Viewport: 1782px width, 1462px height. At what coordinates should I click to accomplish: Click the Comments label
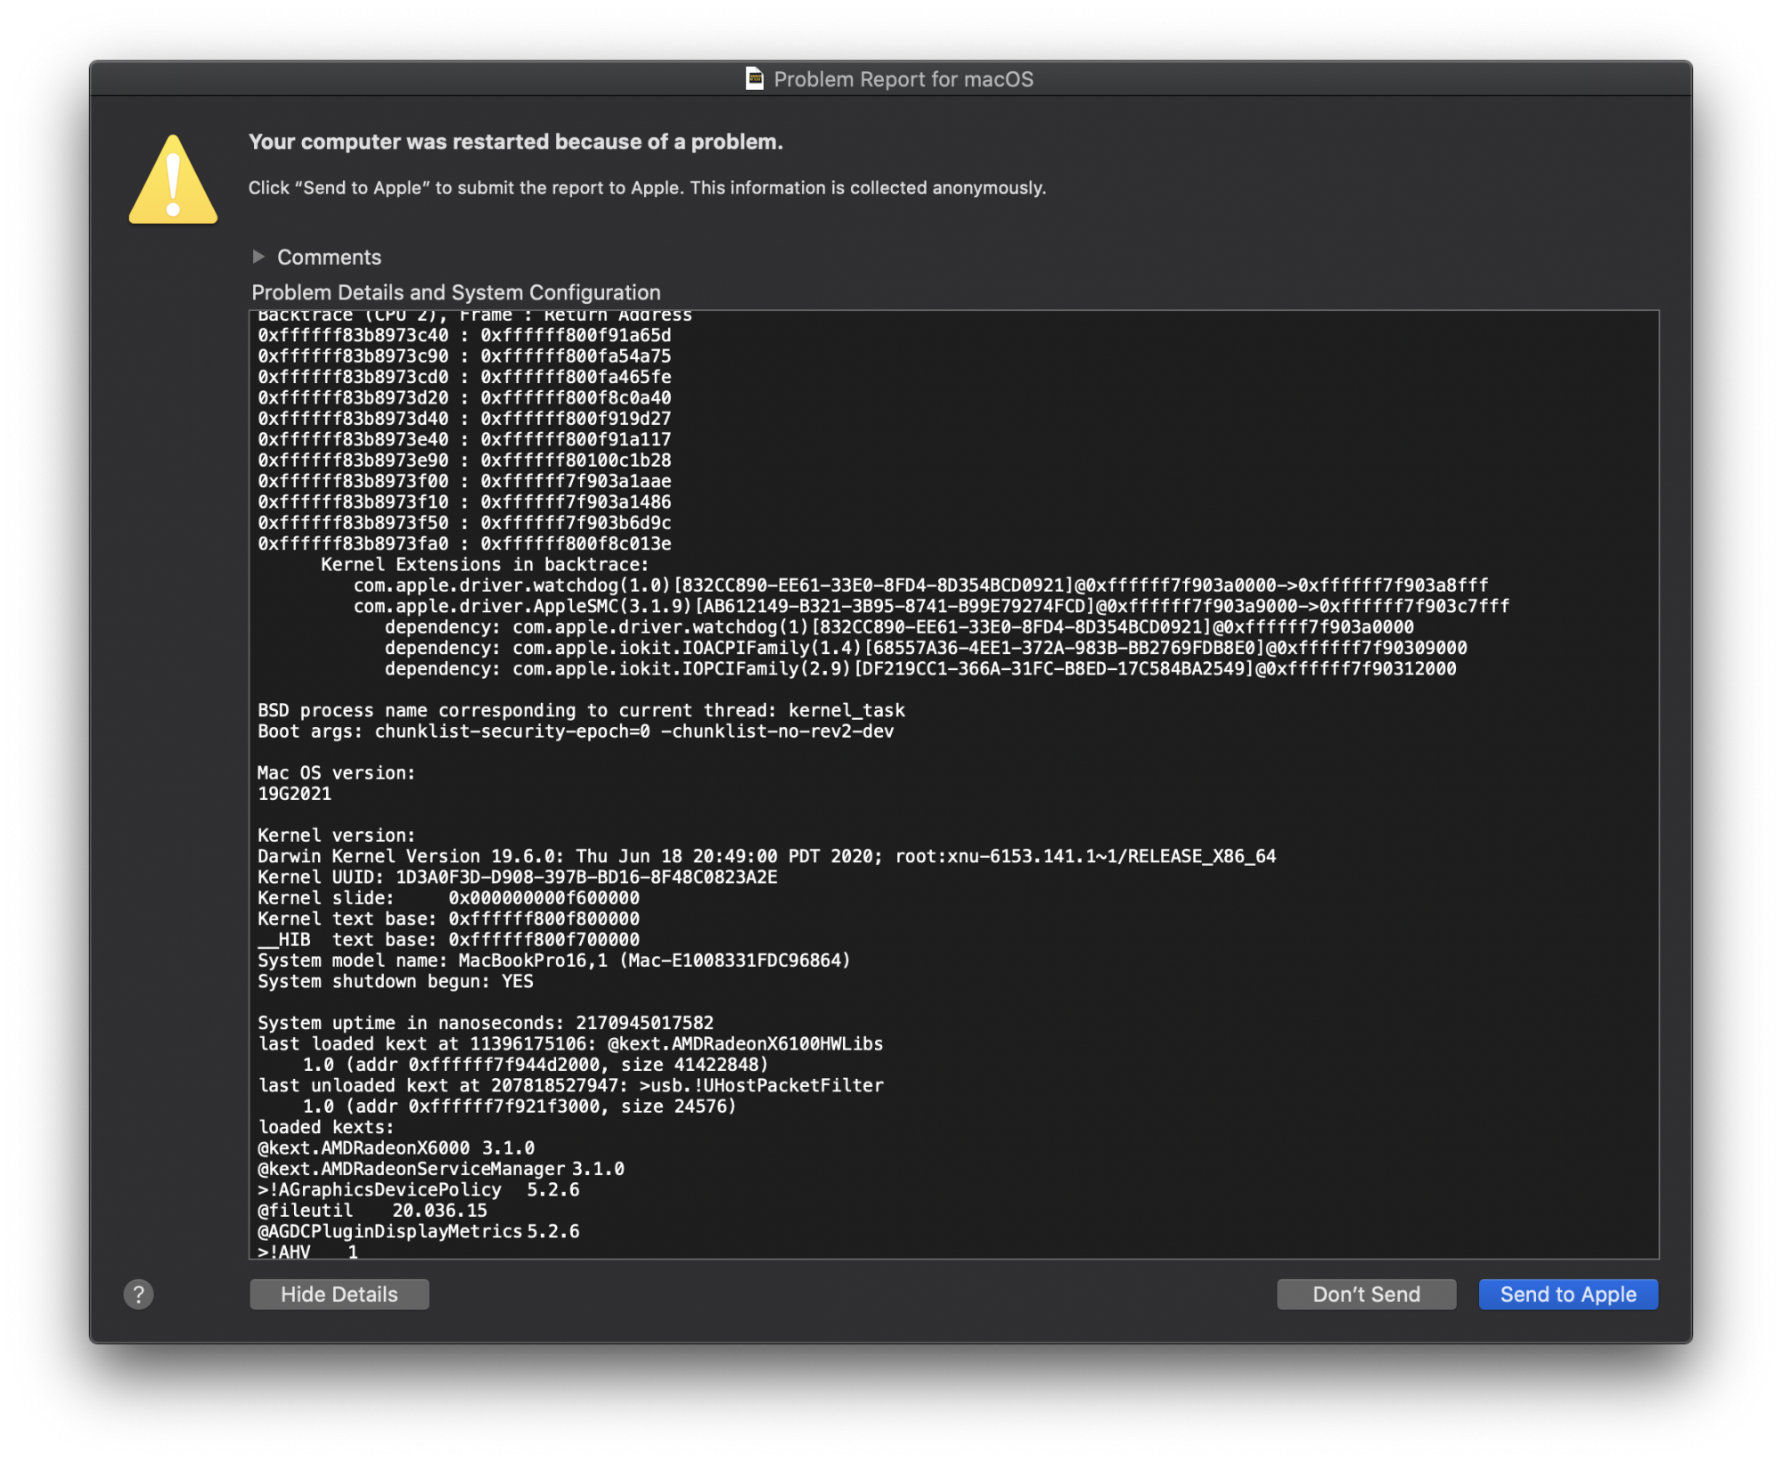point(329,257)
